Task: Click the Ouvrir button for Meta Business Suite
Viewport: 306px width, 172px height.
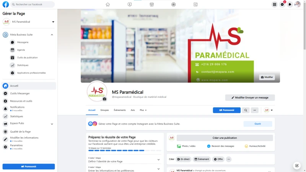Action: coord(257,124)
